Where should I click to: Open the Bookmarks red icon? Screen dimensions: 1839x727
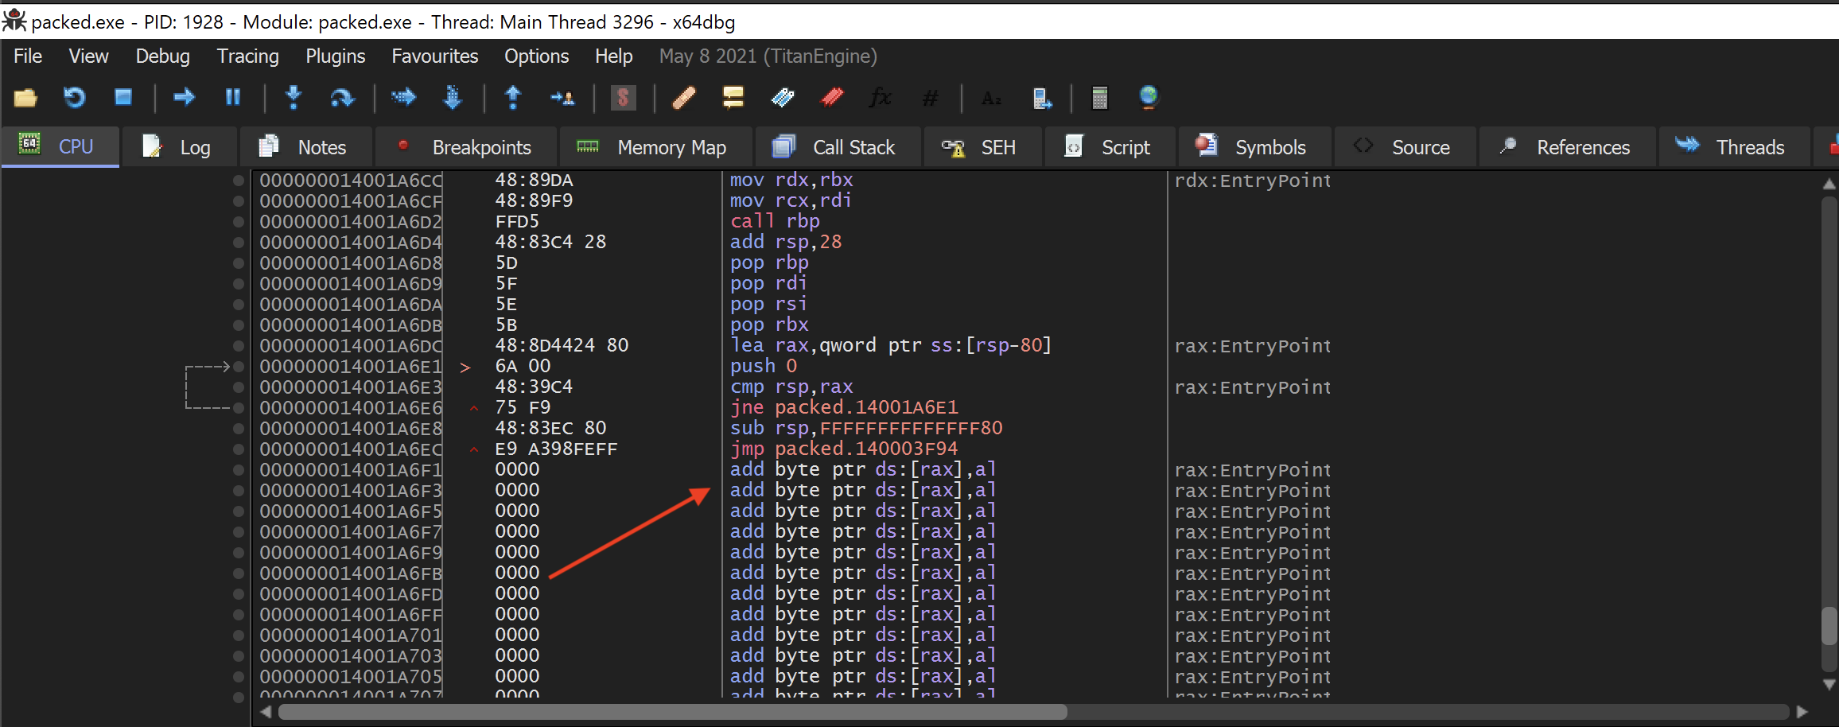pos(832,98)
